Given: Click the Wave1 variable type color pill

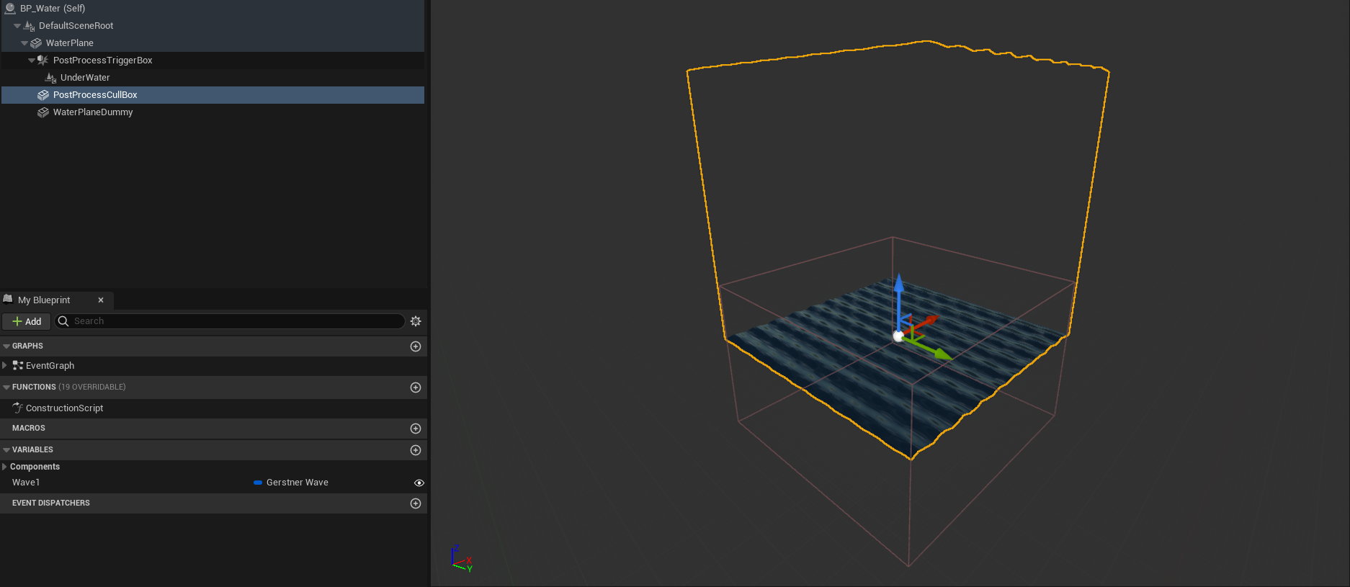Looking at the screenshot, I should tap(258, 483).
